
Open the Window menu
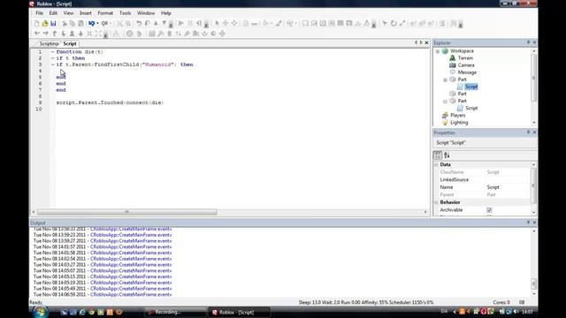pyautogui.click(x=146, y=13)
